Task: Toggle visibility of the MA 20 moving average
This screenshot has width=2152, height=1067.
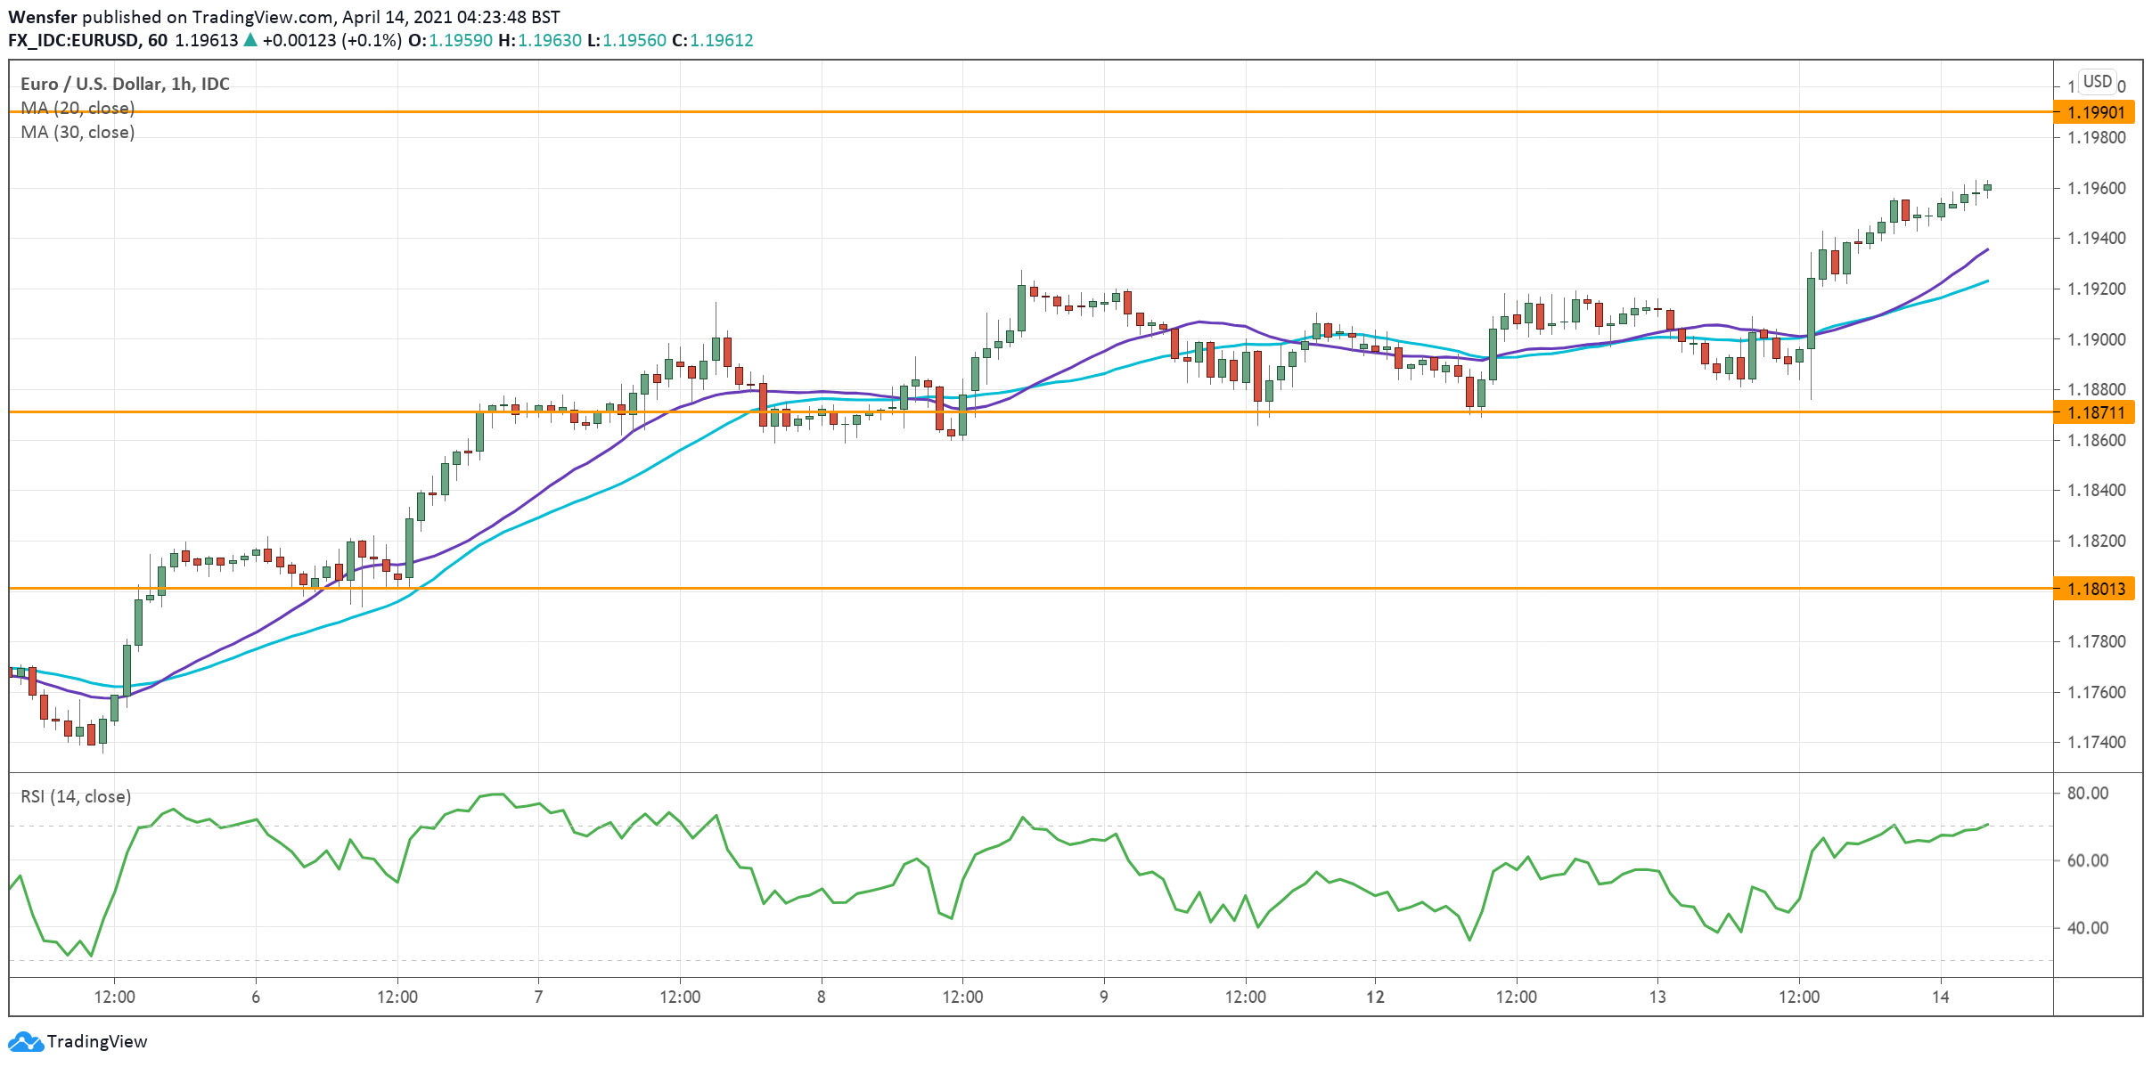Action: coord(76,109)
